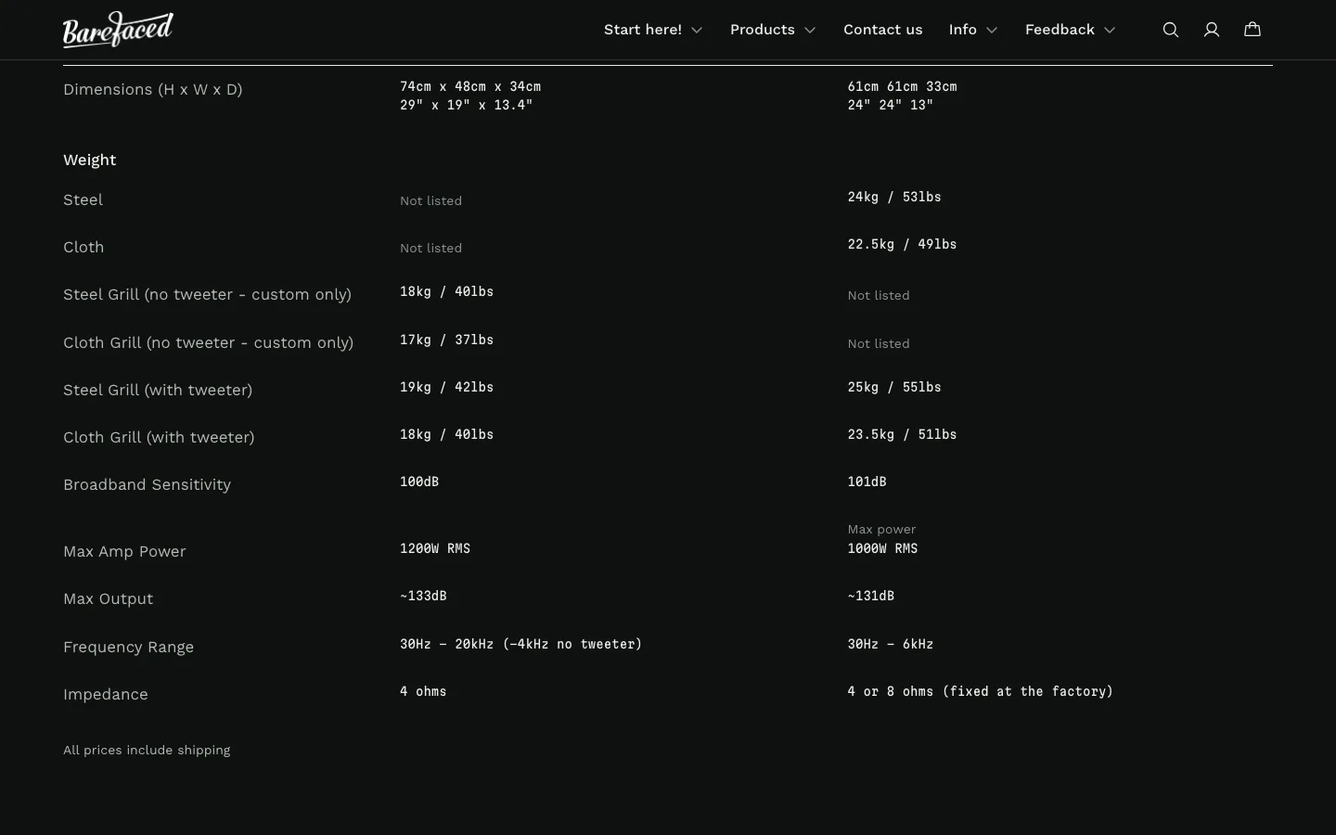Click the Broadband Sensitivity label

(x=148, y=485)
